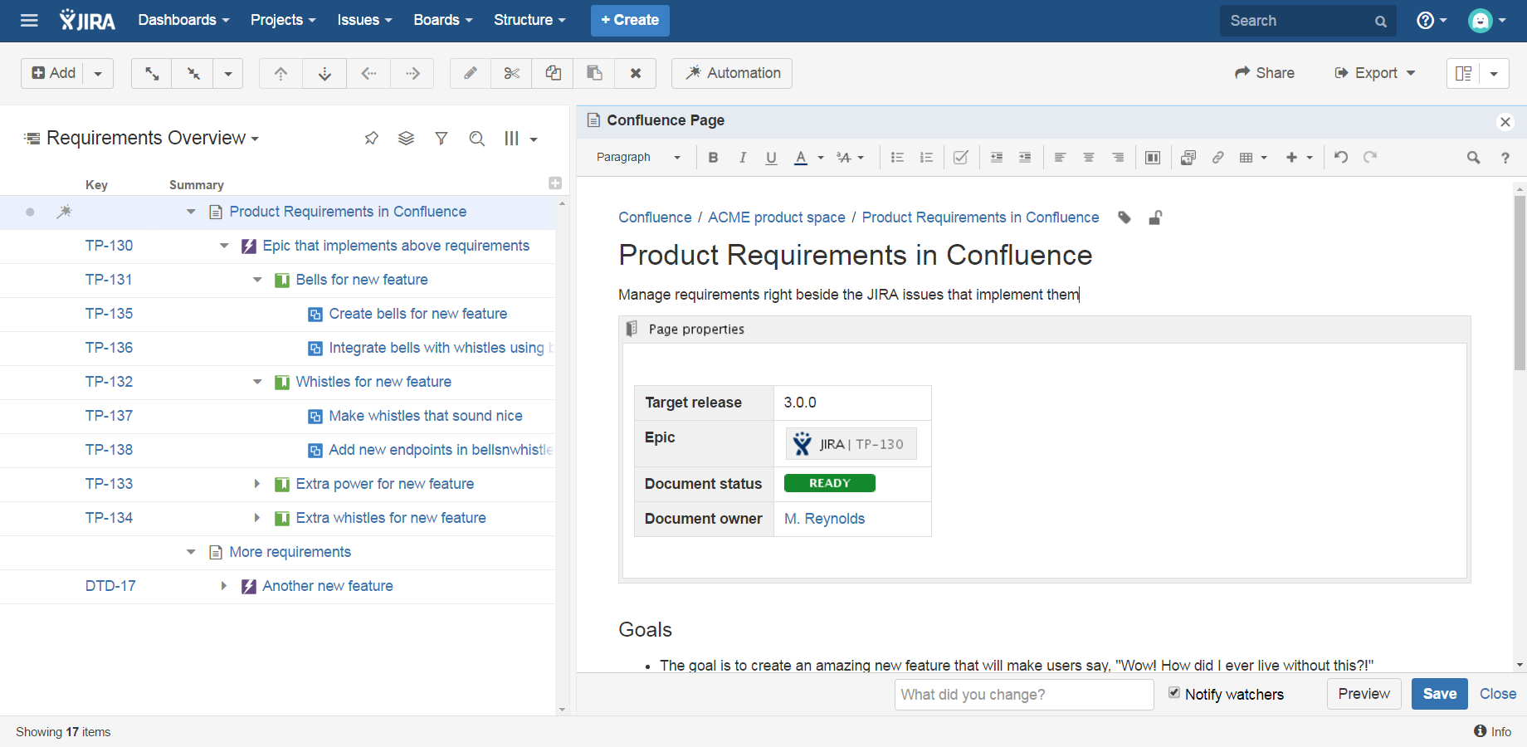This screenshot has height=747, width=1527.
Task: Apply bold formatting in editor
Action: pos(713,158)
